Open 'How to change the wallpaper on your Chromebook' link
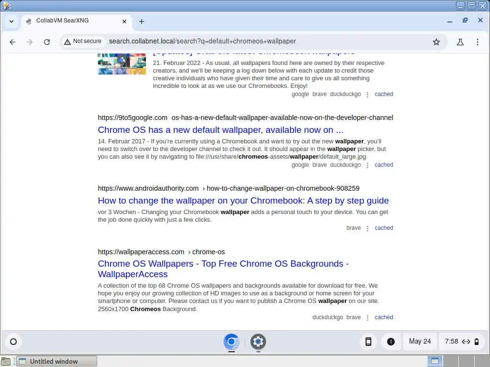The height and width of the screenshot is (367, 490). pyautogui.click(x=243, y=201)
